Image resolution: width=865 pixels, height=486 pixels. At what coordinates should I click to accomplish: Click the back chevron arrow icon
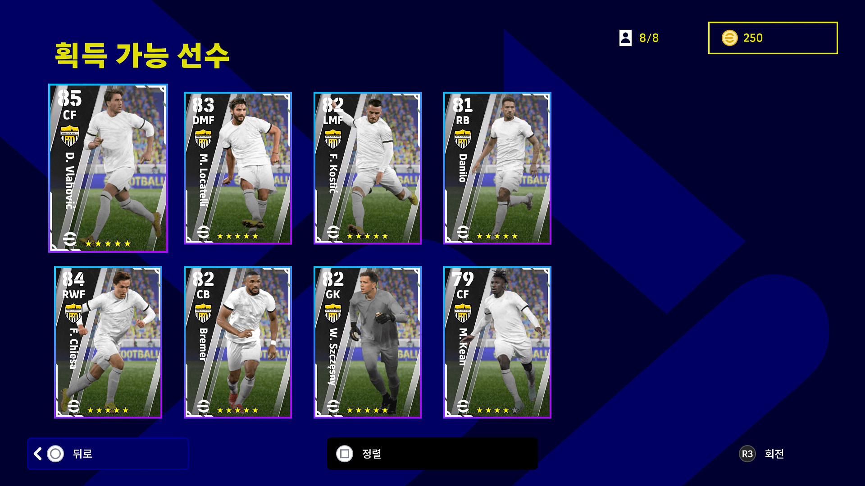click(38, 454)
